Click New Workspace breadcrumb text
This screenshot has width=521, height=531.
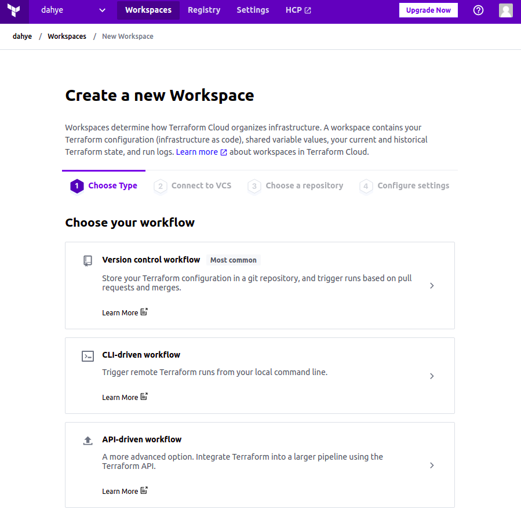pos(127,37)
